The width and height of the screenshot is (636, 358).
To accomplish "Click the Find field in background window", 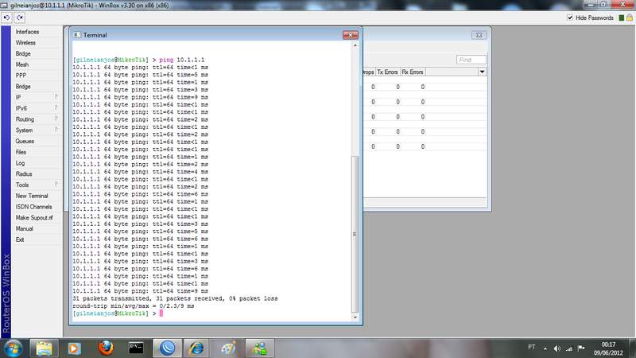I will 471,60.
